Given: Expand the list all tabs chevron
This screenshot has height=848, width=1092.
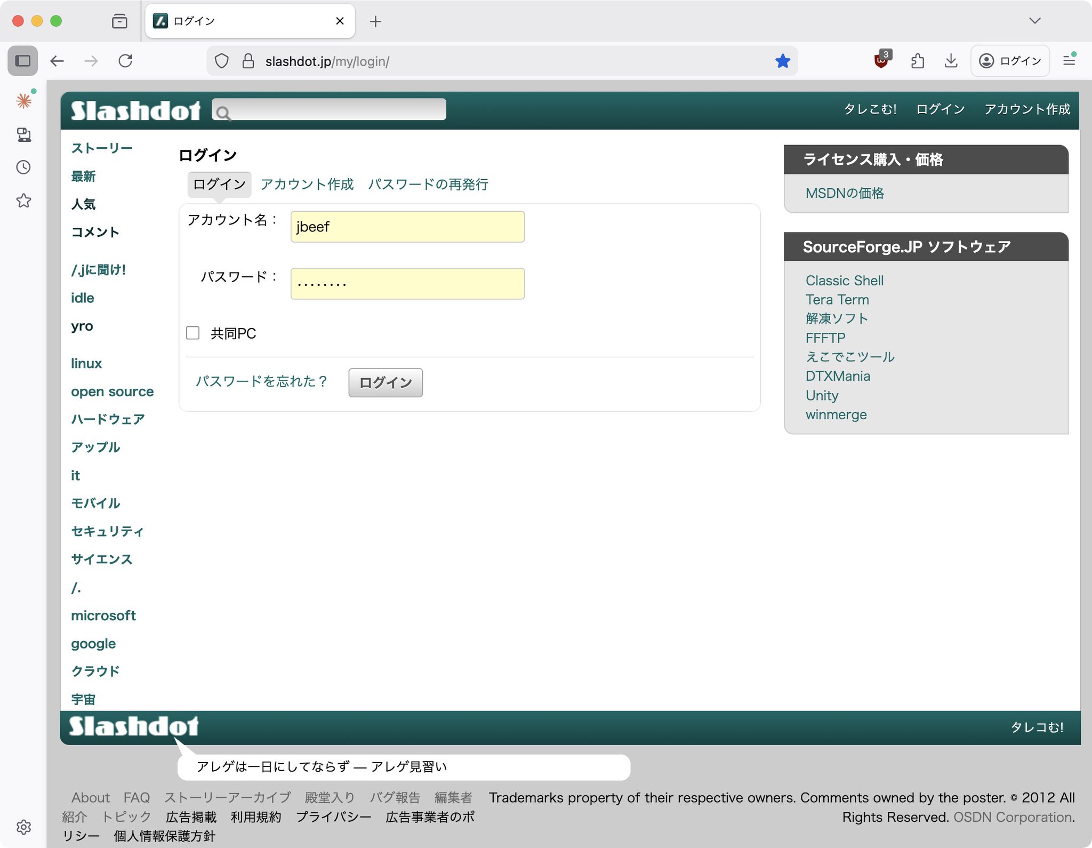Looking at the screenshot, I should (x=1034, y=21).
